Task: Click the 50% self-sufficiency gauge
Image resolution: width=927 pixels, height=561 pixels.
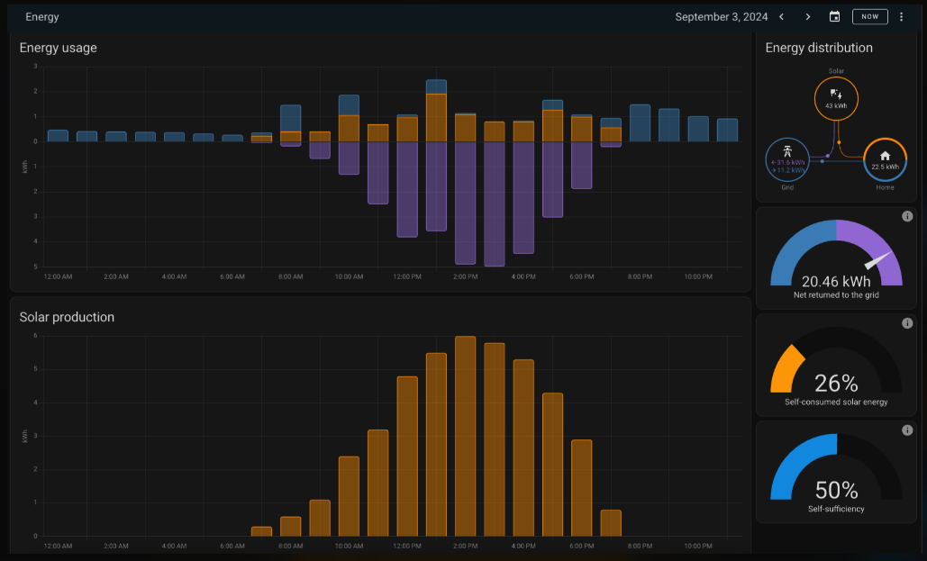Action: click(836, 472)
